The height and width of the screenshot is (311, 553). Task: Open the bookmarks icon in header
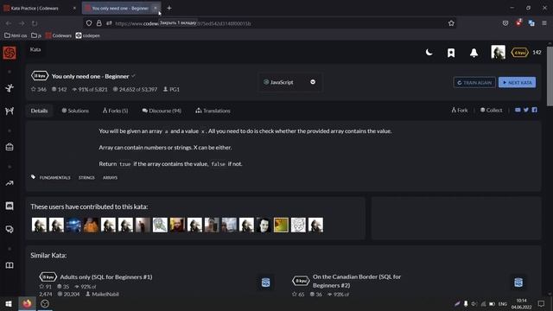pyautogui.click(x=451, y=53)
